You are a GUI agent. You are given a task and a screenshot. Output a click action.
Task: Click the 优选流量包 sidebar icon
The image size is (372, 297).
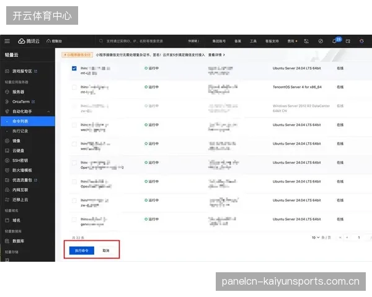(x=7, y=180)
